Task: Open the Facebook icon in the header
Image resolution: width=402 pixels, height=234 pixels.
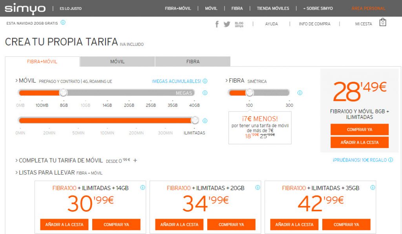Action: click(x=216, y=24)
